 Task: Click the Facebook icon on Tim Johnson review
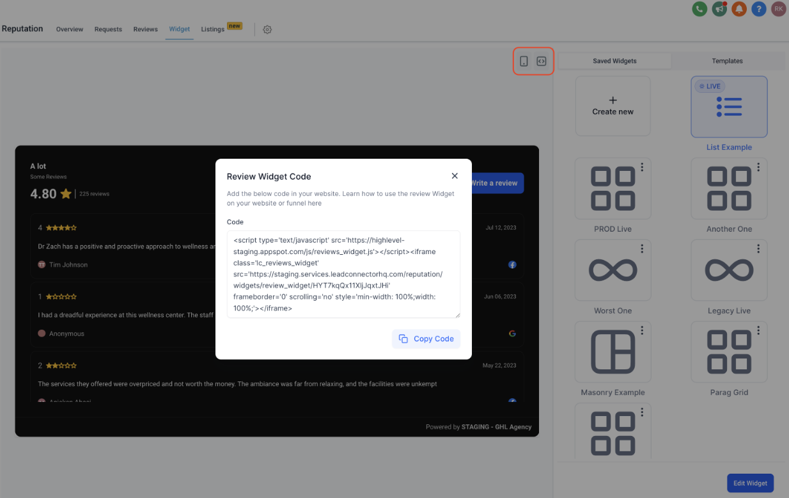pos(512,265)
